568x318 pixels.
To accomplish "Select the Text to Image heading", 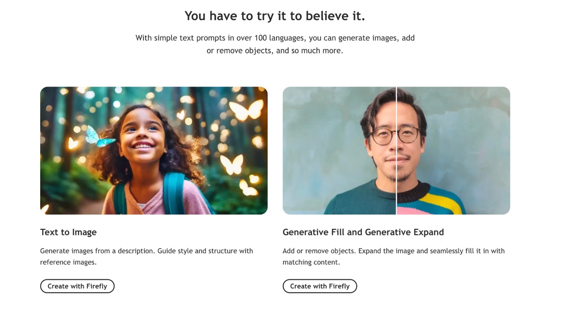I will coord(68,232).
